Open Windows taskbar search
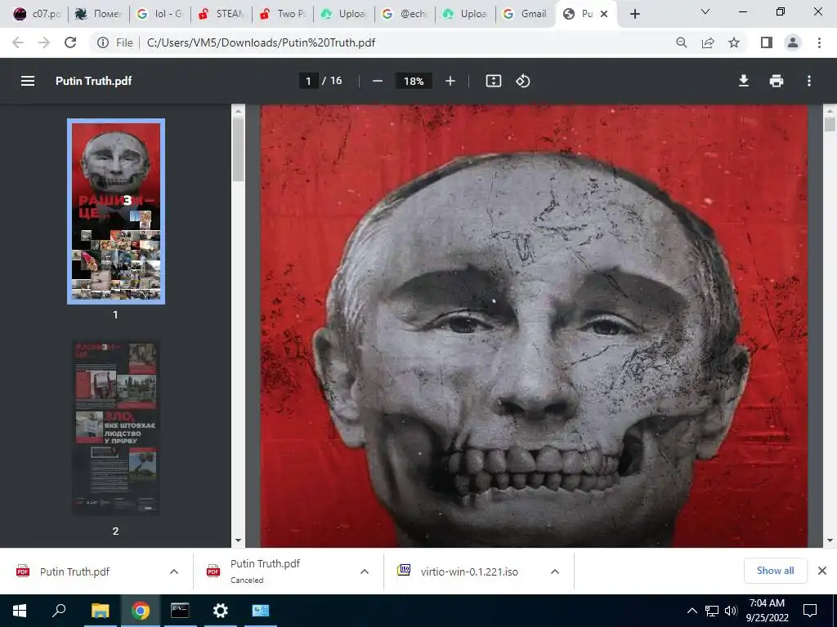This screenshot has width=837, height=627. tap(59, 611)
